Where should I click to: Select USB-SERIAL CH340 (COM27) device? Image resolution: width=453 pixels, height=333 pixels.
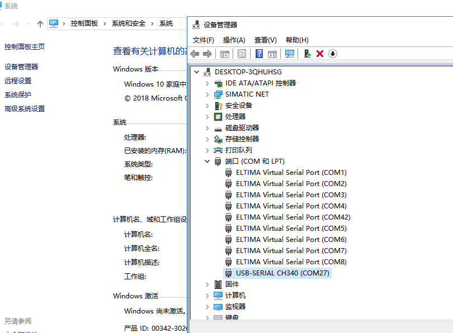[x=282, y=273]
